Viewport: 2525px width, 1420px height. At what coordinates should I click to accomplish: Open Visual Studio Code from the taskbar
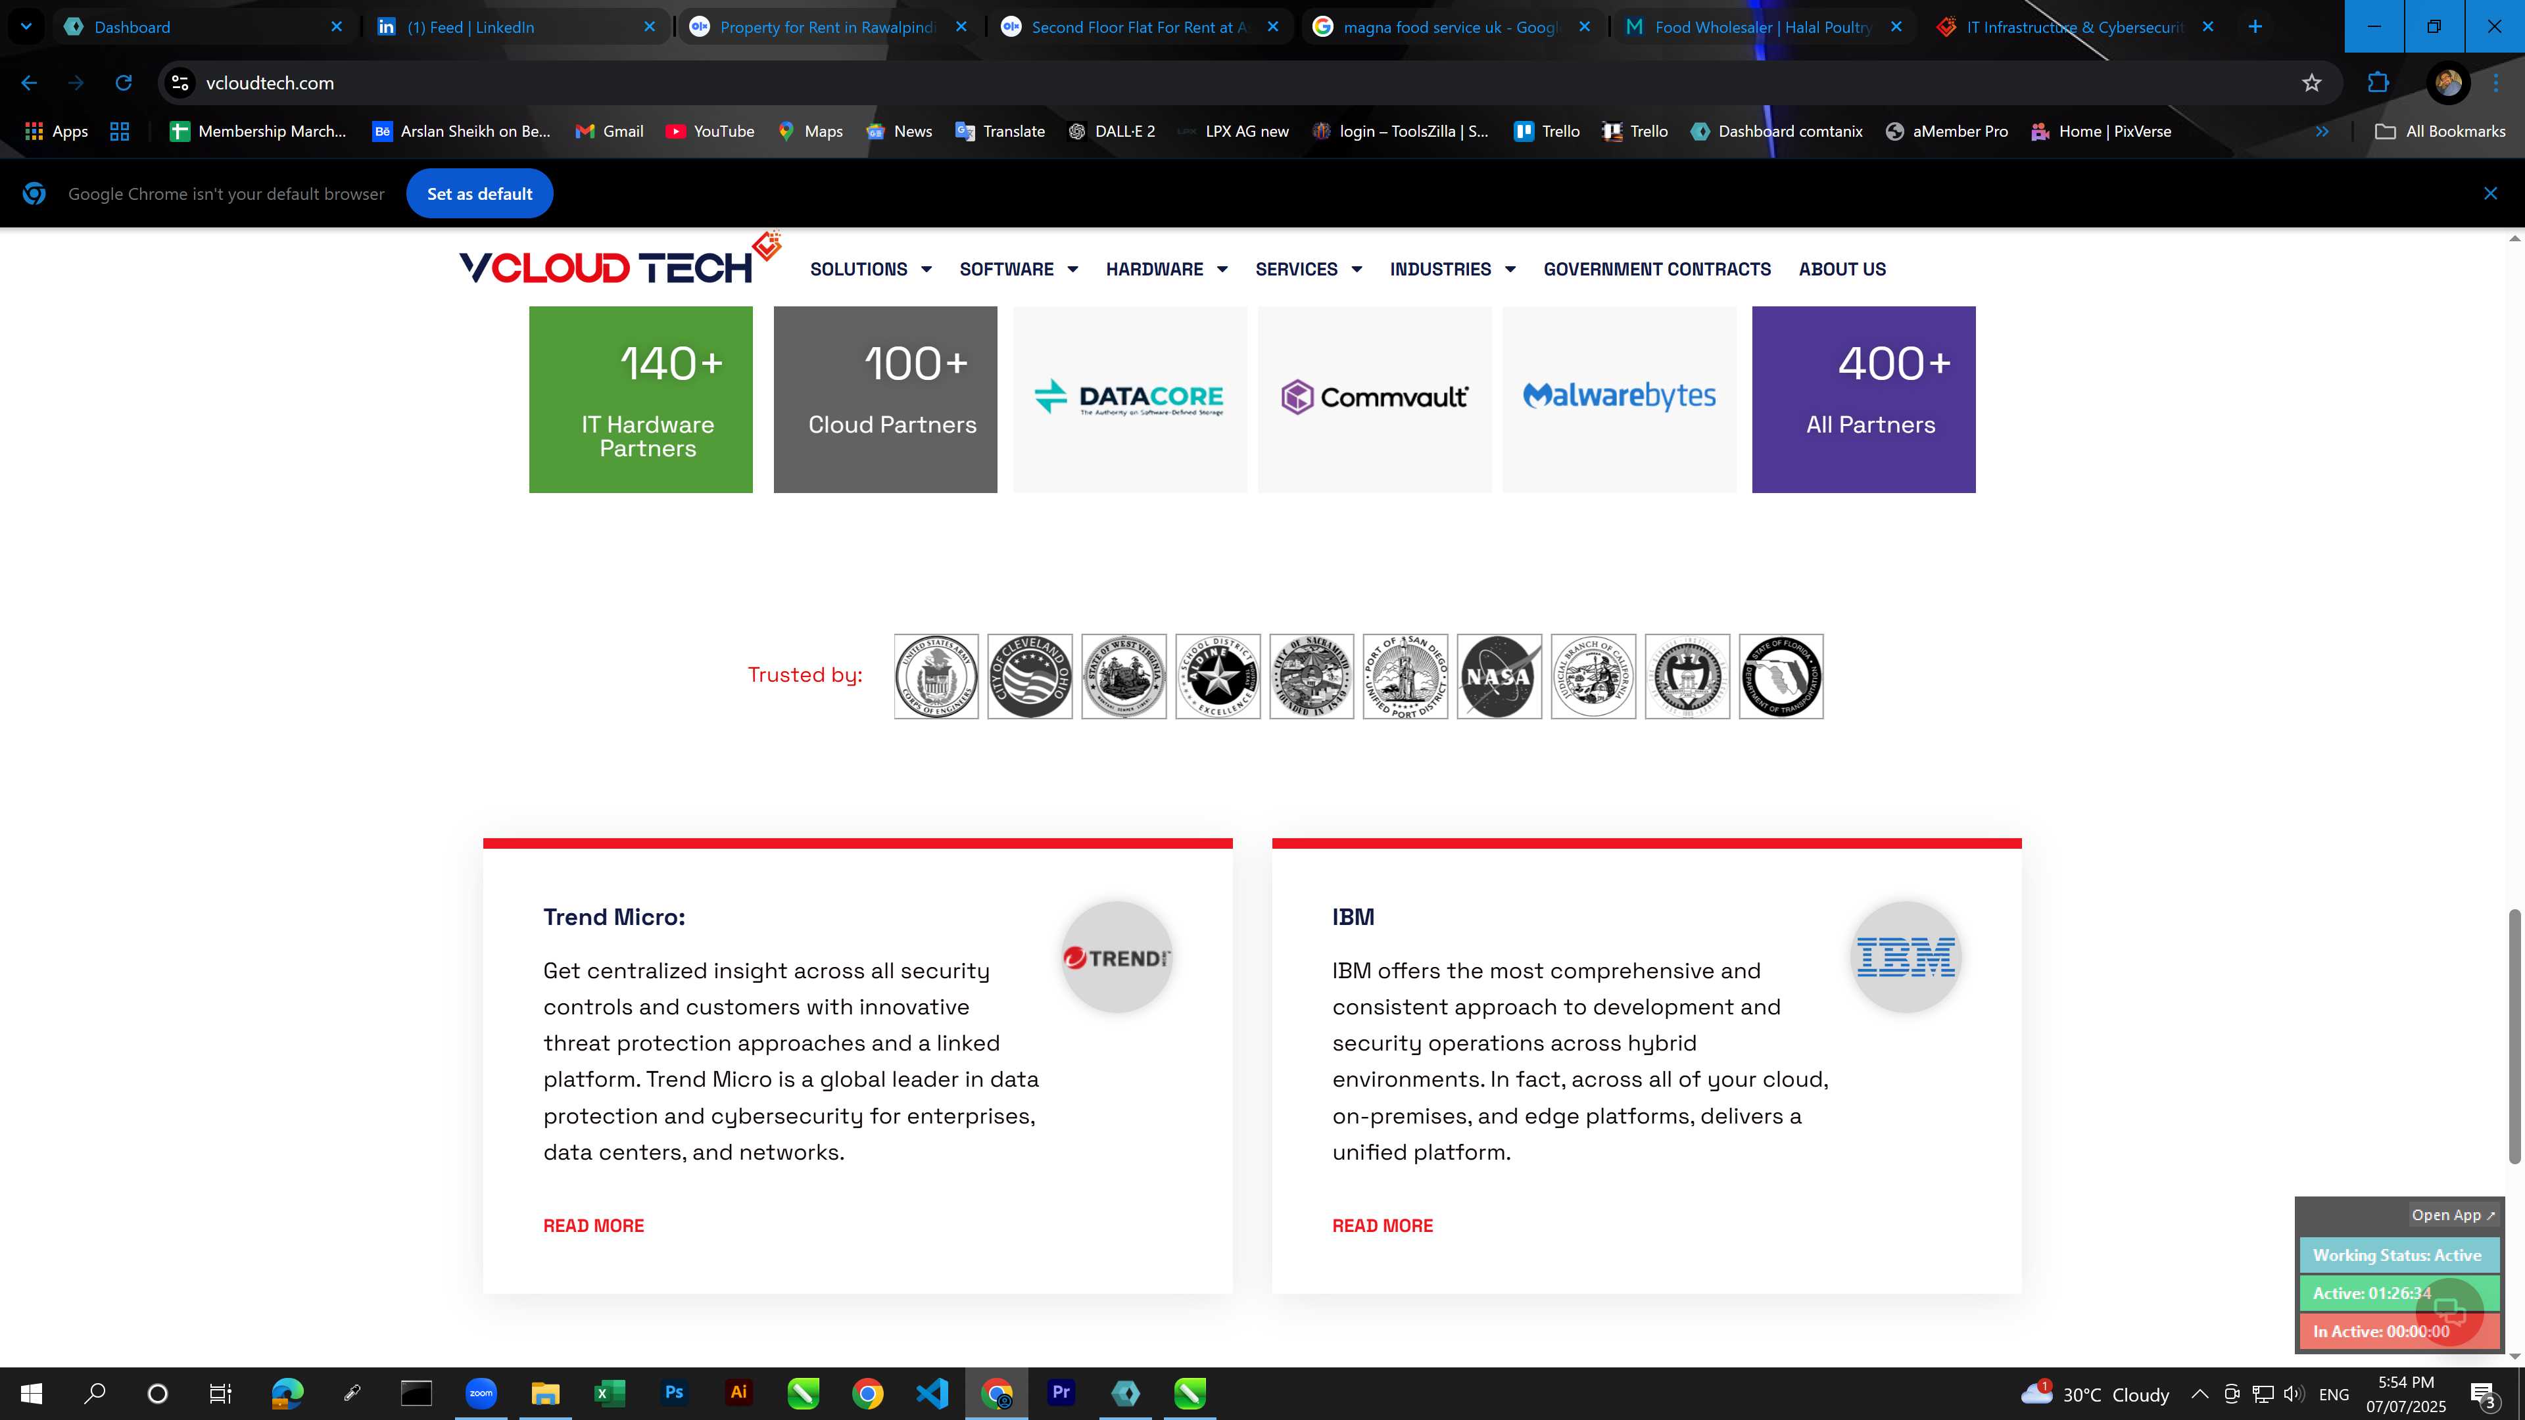(x=932, y=1392)
